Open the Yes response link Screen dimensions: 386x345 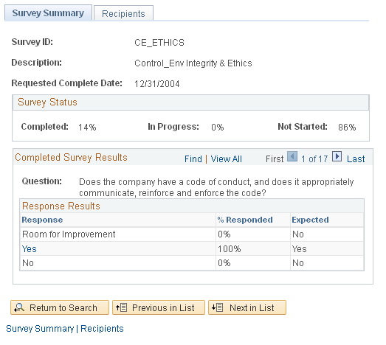point(30,249)
